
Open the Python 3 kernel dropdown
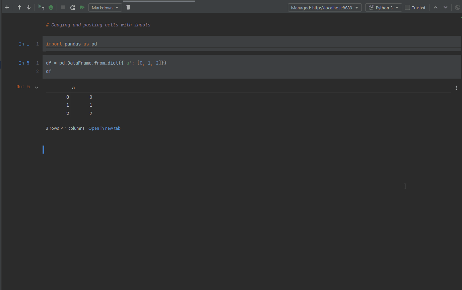384,8
